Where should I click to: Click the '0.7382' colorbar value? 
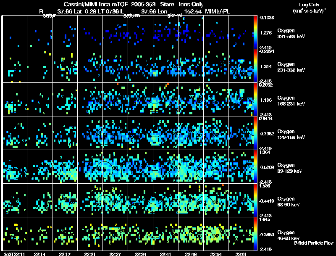coord(267,134)
